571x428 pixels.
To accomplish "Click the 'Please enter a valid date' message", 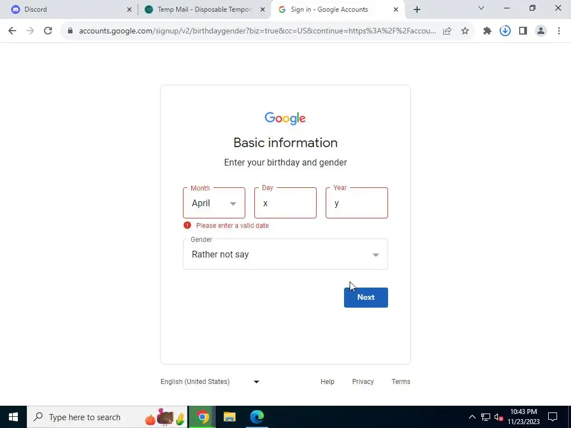I will tap(233, 226).
